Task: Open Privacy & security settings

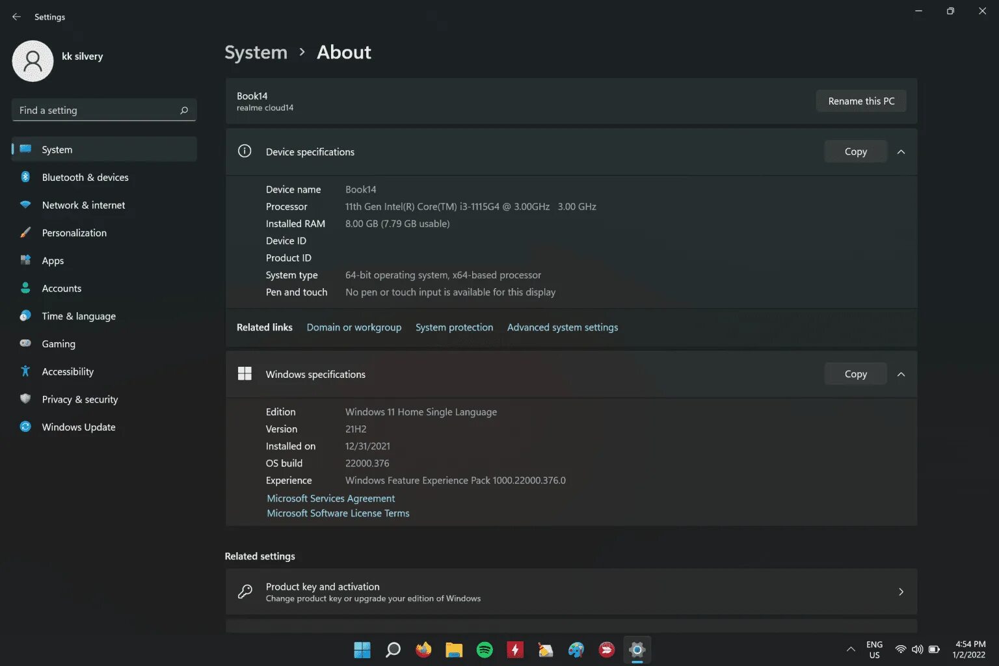Action: point(104,399)
